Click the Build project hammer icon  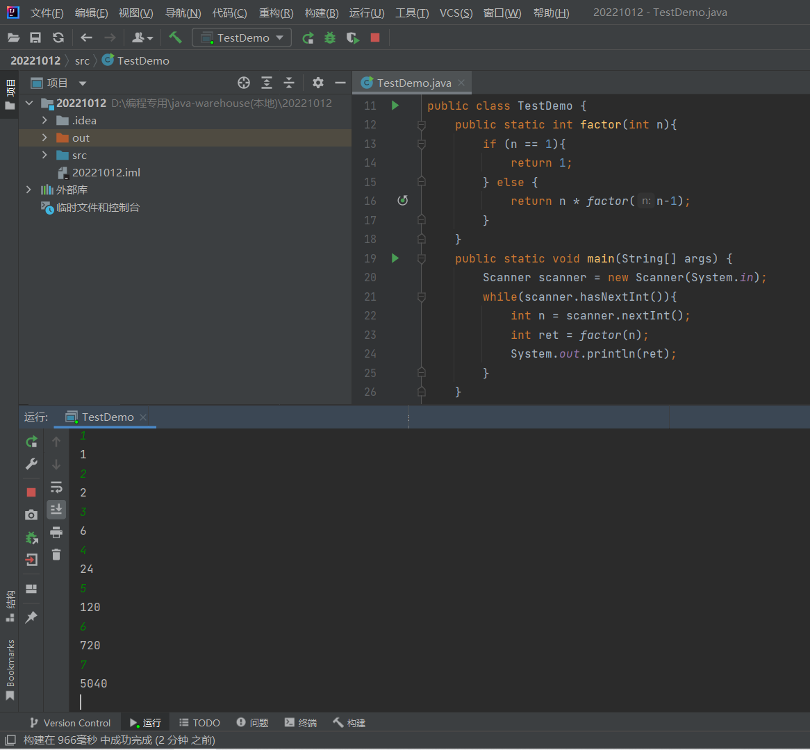tap(175, 37)
